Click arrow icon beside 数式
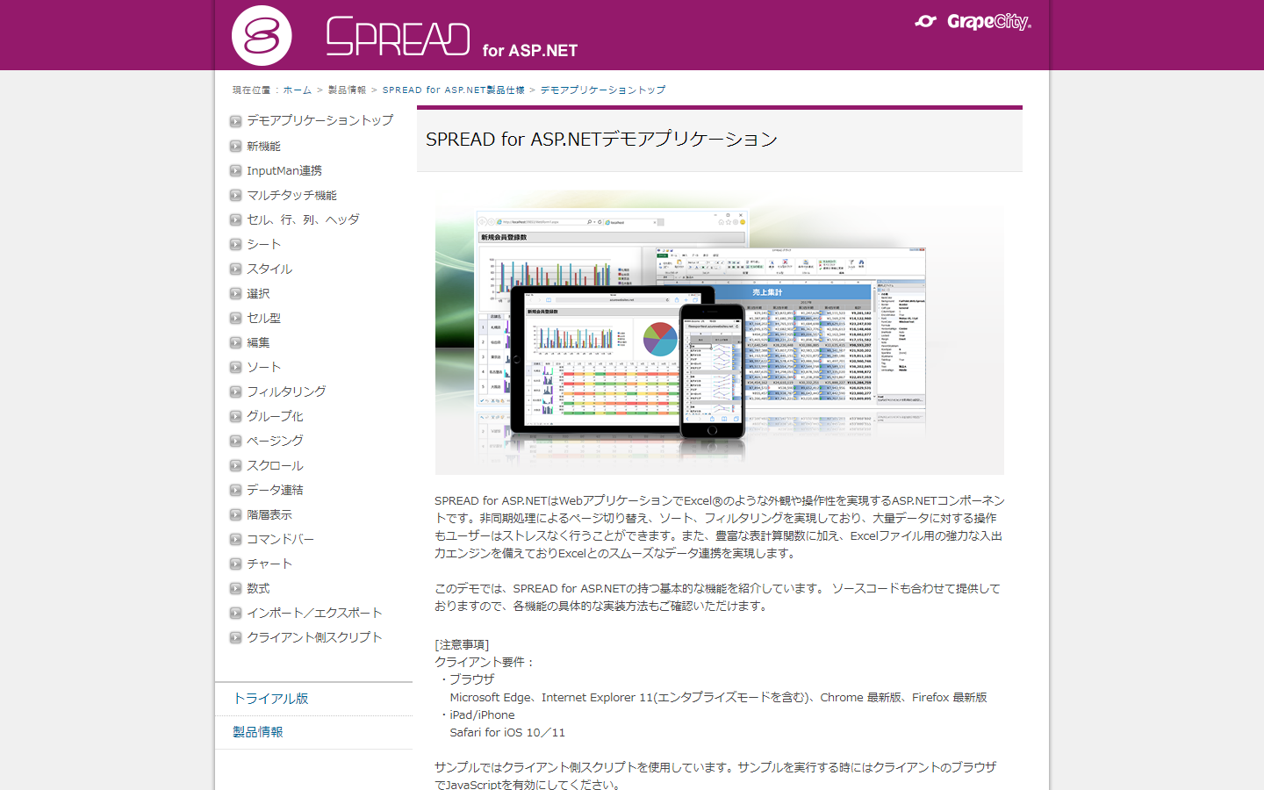This screenshot has width=1264, height=790. [235, 588]
